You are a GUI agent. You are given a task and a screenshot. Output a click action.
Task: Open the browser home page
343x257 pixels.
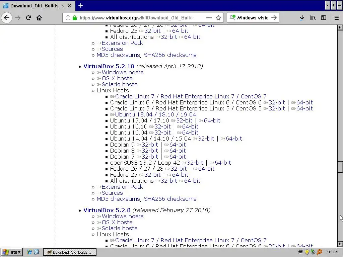coord(39,18)
